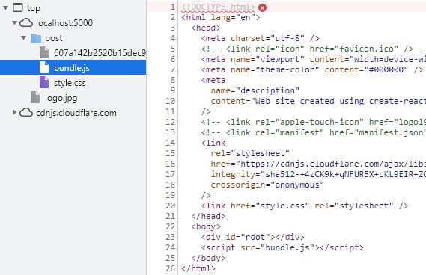The height and width of the screenshot is (275, 426).
Task: Click the crossorigin="anonymous" line
Action: coord(267,185)
